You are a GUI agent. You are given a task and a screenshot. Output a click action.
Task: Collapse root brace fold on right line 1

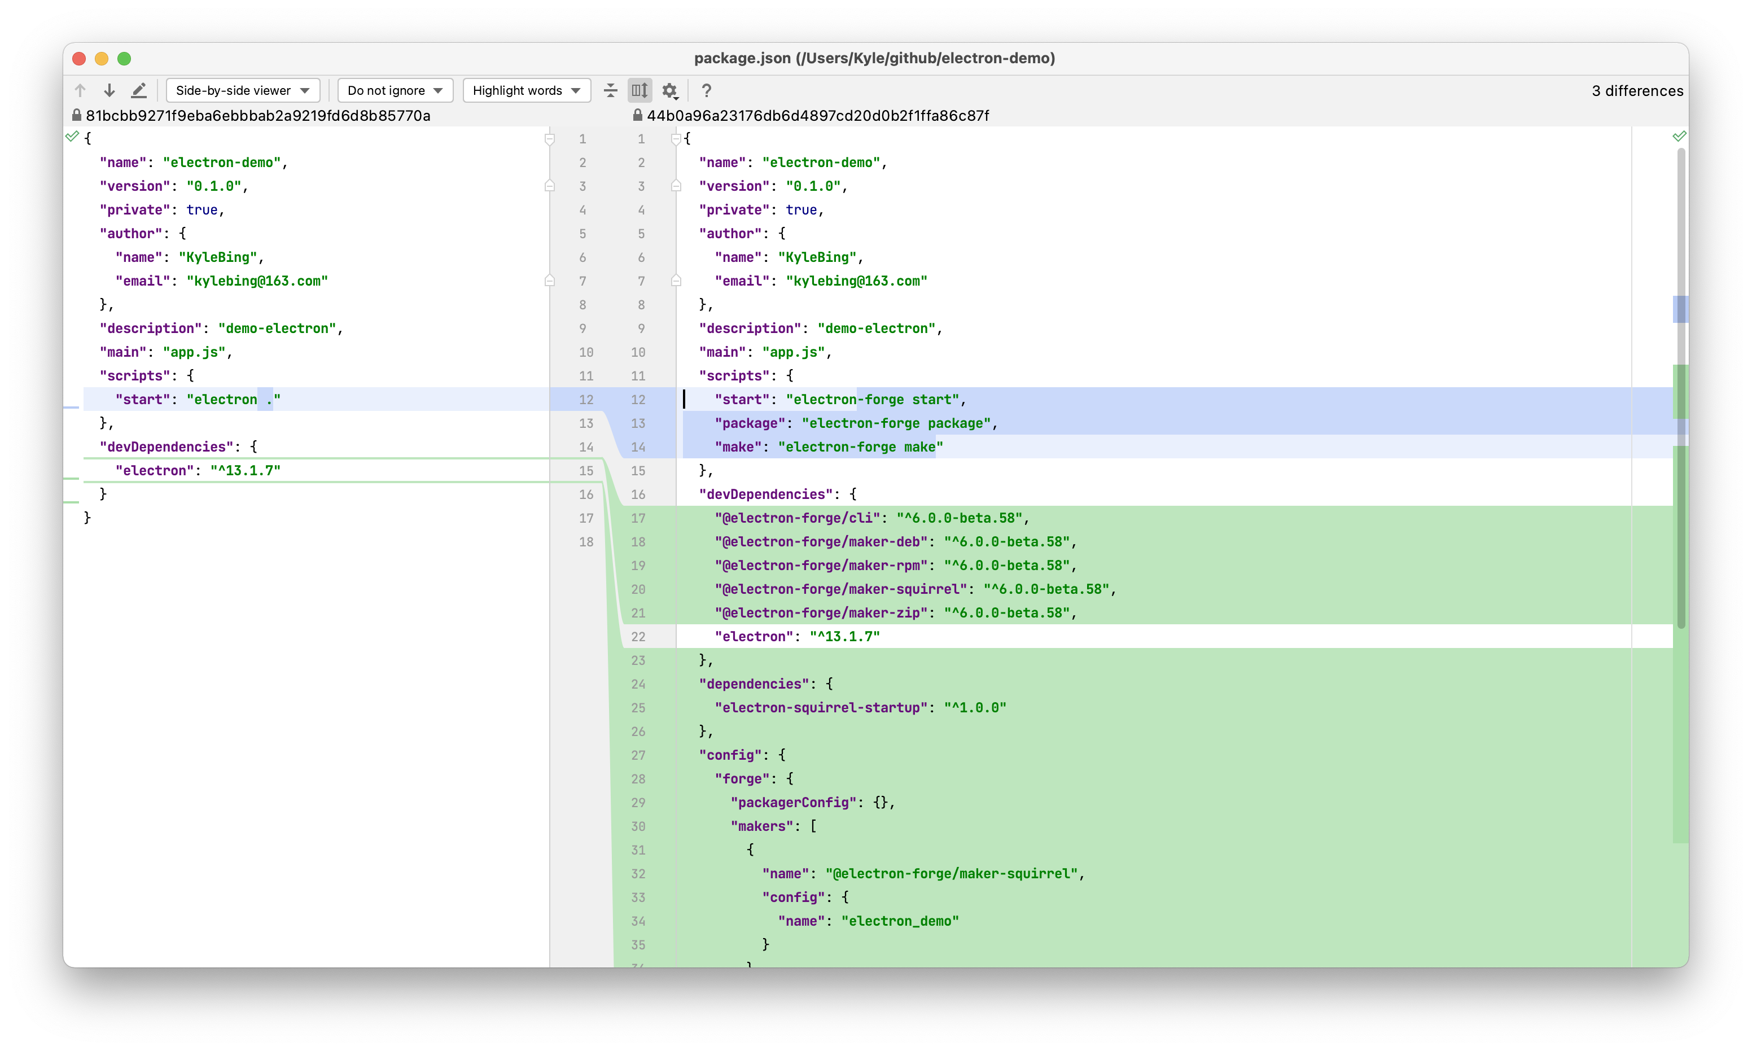point(676,139)
